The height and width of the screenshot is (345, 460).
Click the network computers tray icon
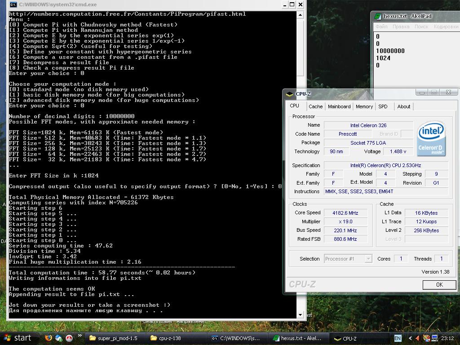[x=435, y=338]
